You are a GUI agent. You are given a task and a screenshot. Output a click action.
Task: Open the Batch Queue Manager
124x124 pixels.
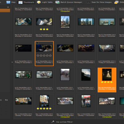click(x=69, y=2)
